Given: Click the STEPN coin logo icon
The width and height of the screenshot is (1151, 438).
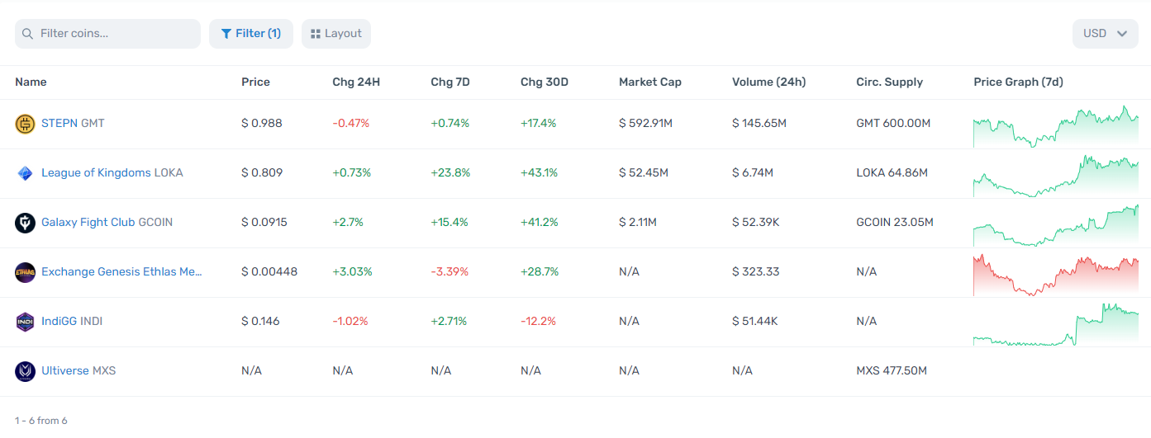Looking at the screenshot, I should (x=25, y=124).
